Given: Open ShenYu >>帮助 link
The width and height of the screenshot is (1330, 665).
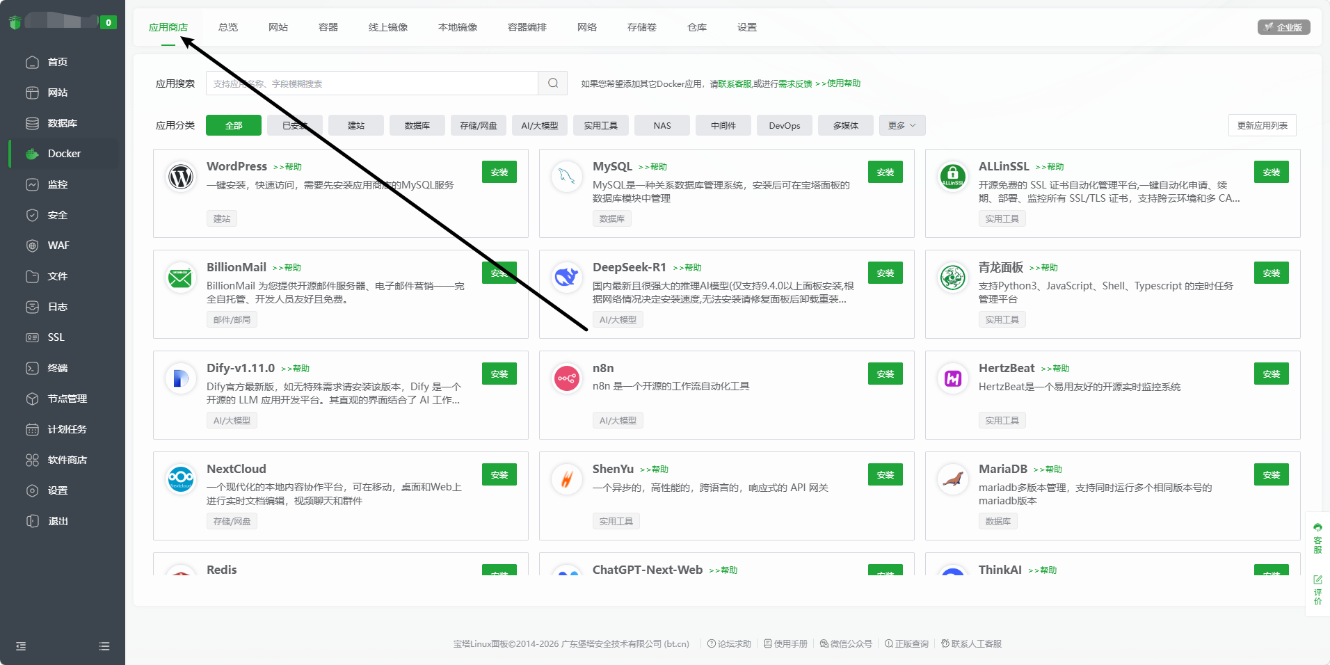Looking at the screenshot, I should pyautogui.click(x=654, y=470).
